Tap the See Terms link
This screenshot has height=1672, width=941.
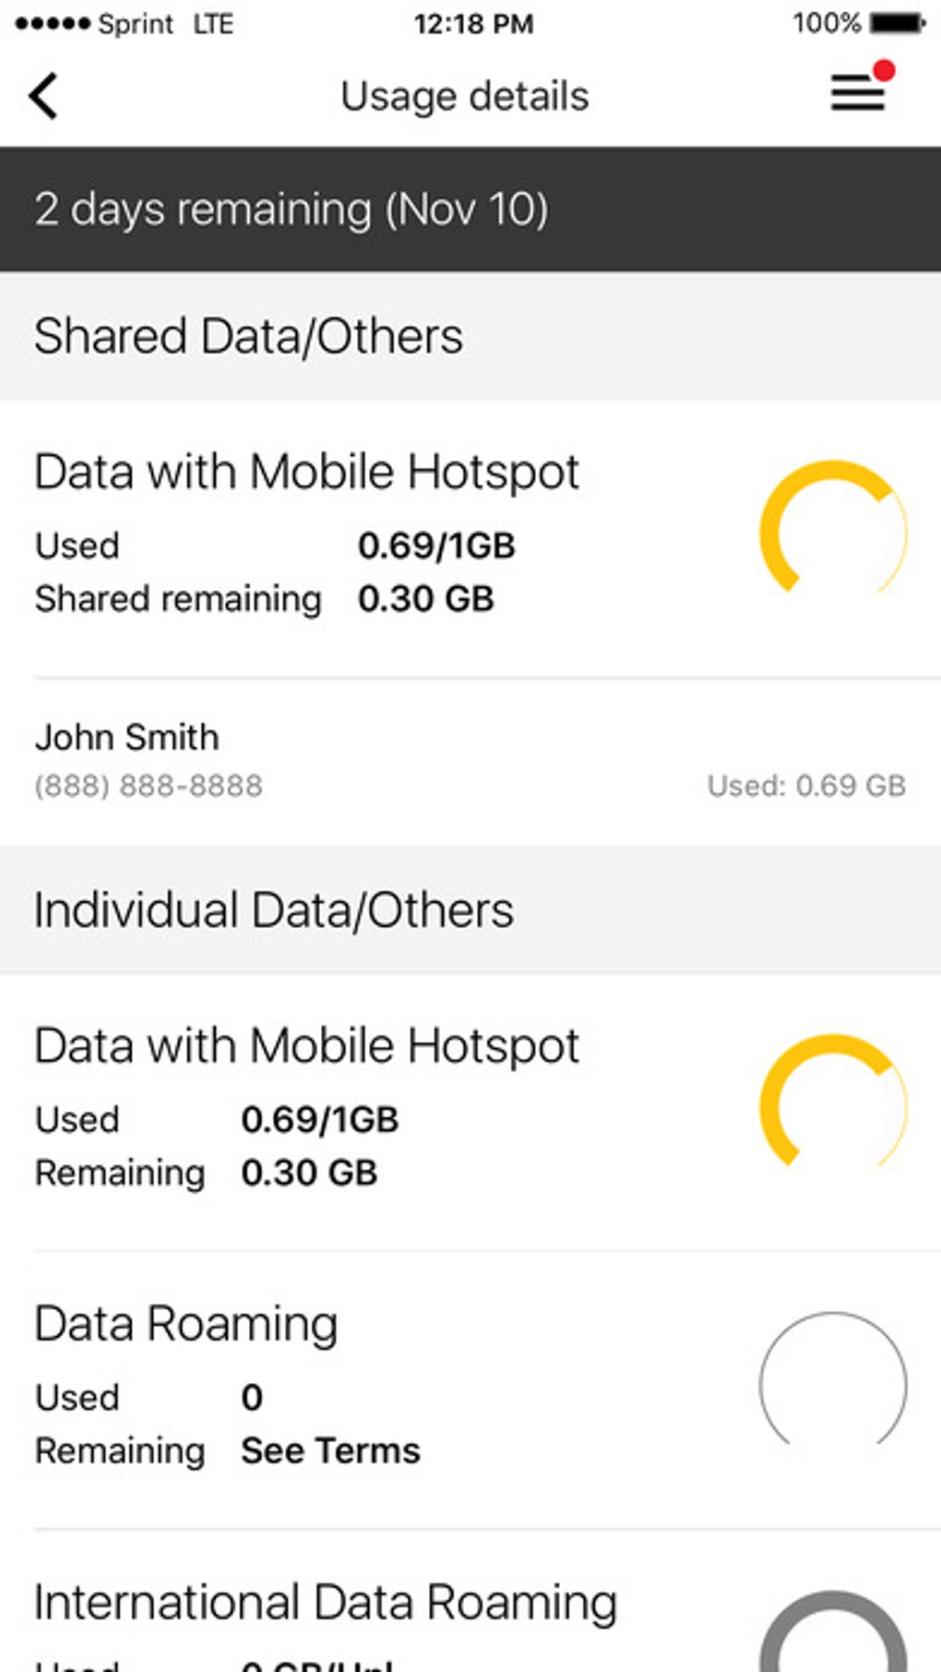click(330, 1451)
